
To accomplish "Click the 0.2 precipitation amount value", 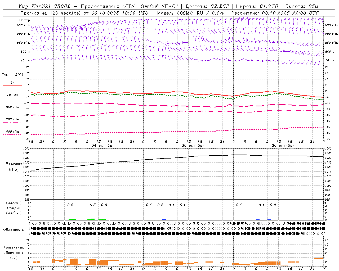I will click(x=273, y=205).
